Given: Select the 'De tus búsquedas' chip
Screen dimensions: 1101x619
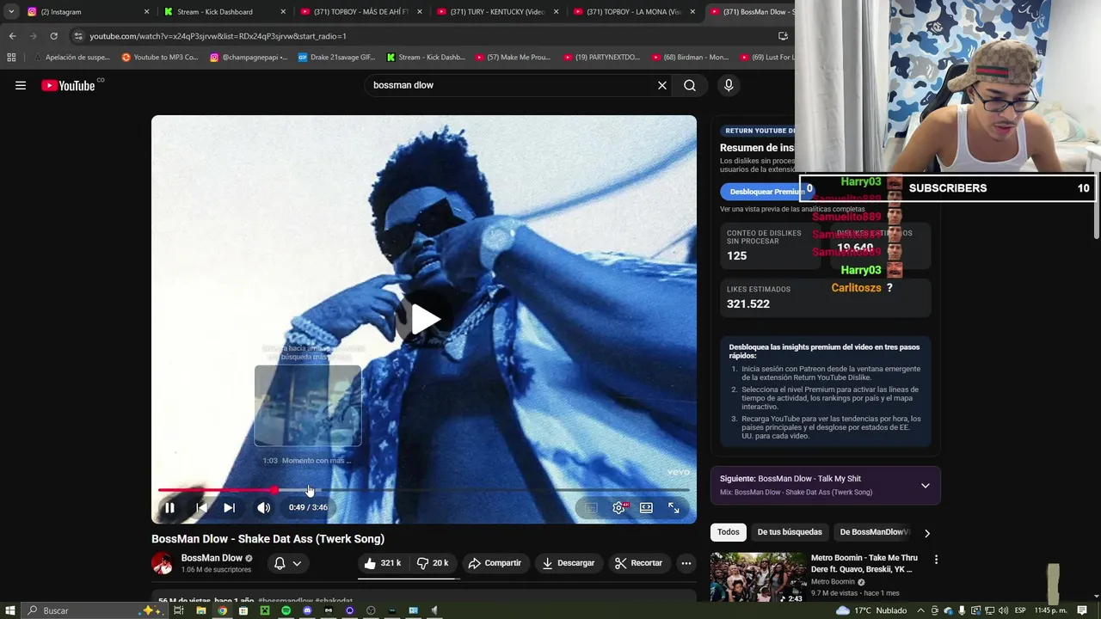Looking at the screenshot, I should pos(790,532).
